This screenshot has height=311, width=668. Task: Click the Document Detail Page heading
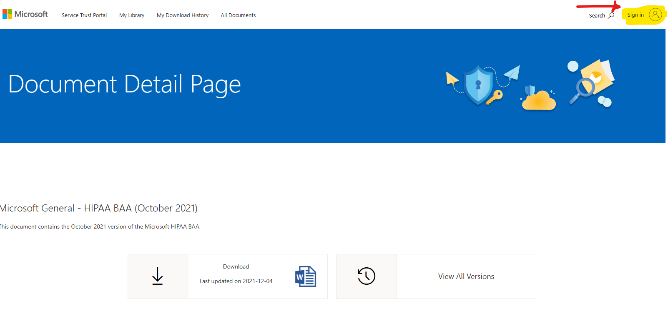(x=125, y=85)
